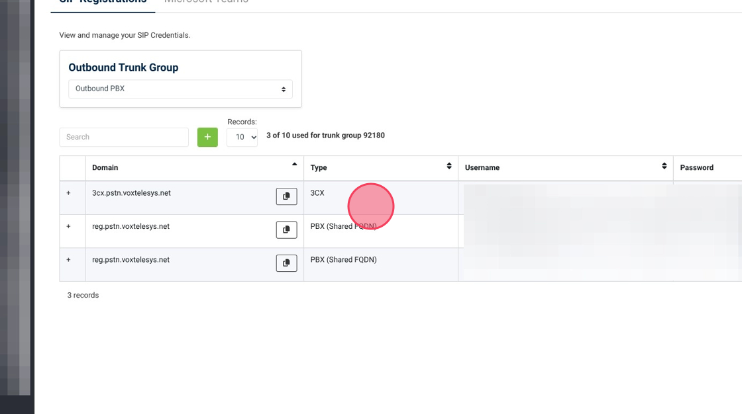742x414 pixels.
Task: Focus the Search input field
Action: tap(124, 137)
